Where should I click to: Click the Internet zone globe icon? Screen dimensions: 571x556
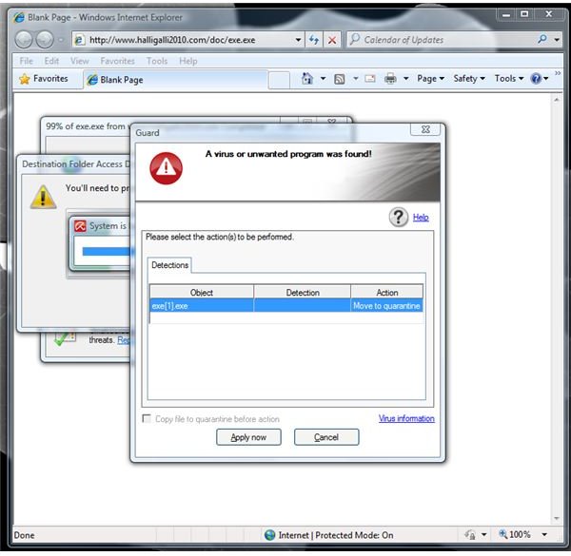pyautogui.click(x=270, y=535)
